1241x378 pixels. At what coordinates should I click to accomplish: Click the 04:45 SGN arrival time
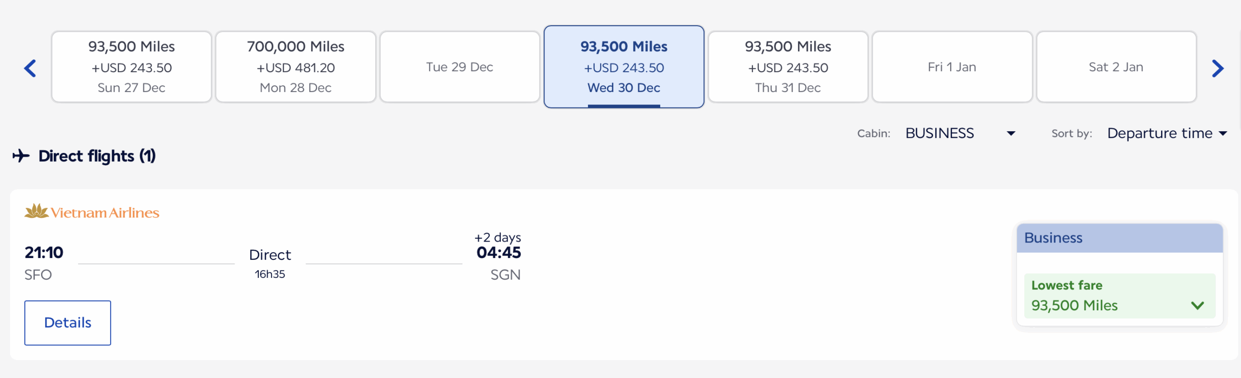click(498, 253)
